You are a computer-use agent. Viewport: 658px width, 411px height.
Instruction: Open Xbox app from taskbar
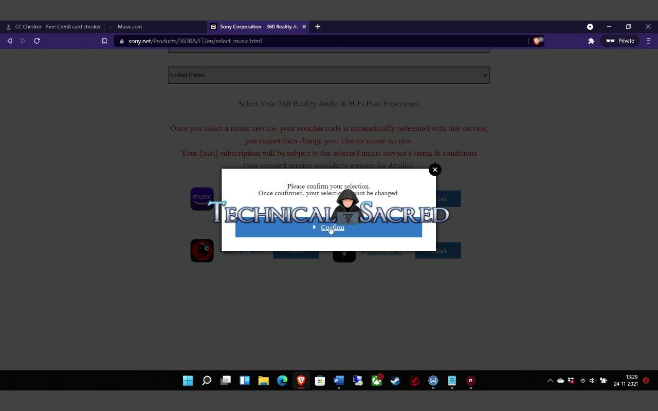376,381
